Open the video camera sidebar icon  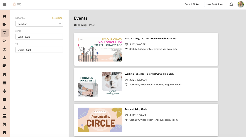(4, 24)
